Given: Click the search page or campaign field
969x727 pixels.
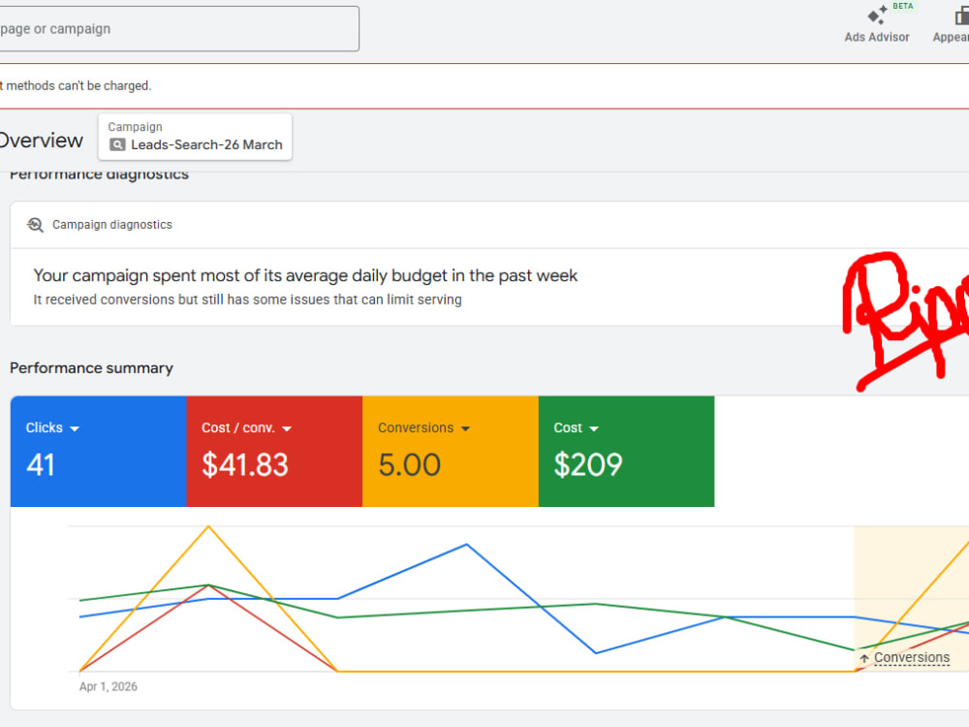Looking at the screenshot, I should click(178, 29).
